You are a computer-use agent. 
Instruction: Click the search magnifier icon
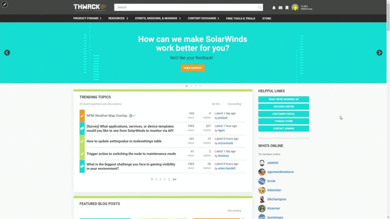tap(260, 7)
